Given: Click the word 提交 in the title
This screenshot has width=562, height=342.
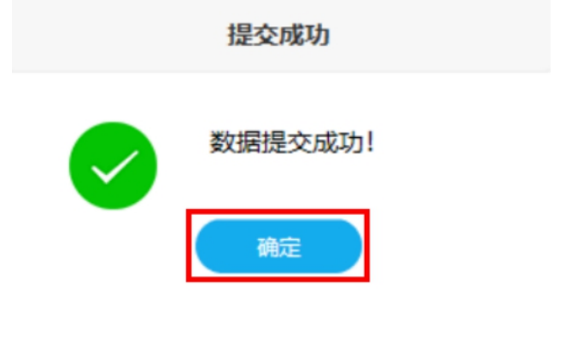Looking at the screenshot, I should [x=253, y=35].
